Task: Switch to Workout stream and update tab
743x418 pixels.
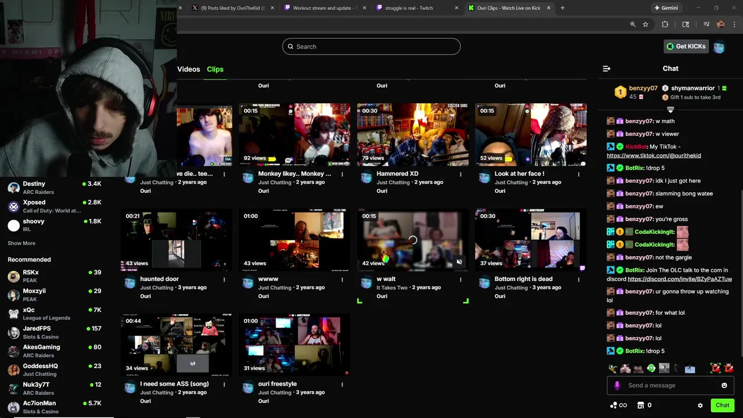Action: click(325, 8)
